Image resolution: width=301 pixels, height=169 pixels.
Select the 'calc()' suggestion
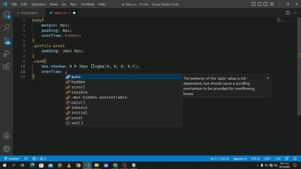coord(123,102)
